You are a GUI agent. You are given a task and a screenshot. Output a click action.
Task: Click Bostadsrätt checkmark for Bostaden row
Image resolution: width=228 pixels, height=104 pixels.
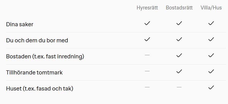click(179, 55)
